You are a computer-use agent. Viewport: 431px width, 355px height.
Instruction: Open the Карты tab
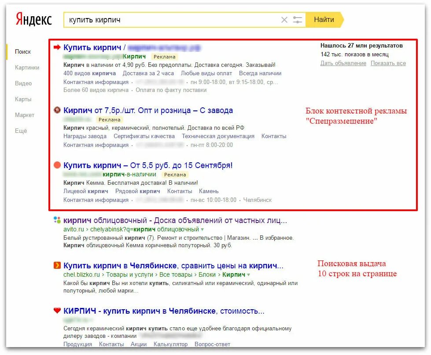click(x=23, y=99)
